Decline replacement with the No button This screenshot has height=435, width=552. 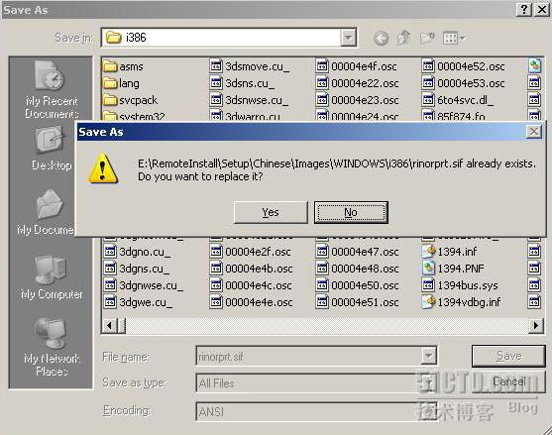(351, 212)
